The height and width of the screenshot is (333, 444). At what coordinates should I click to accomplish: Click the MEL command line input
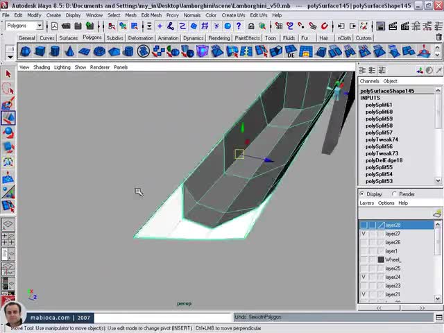pos(163,318)
